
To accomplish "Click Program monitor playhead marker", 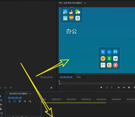I will pos(59,81).
